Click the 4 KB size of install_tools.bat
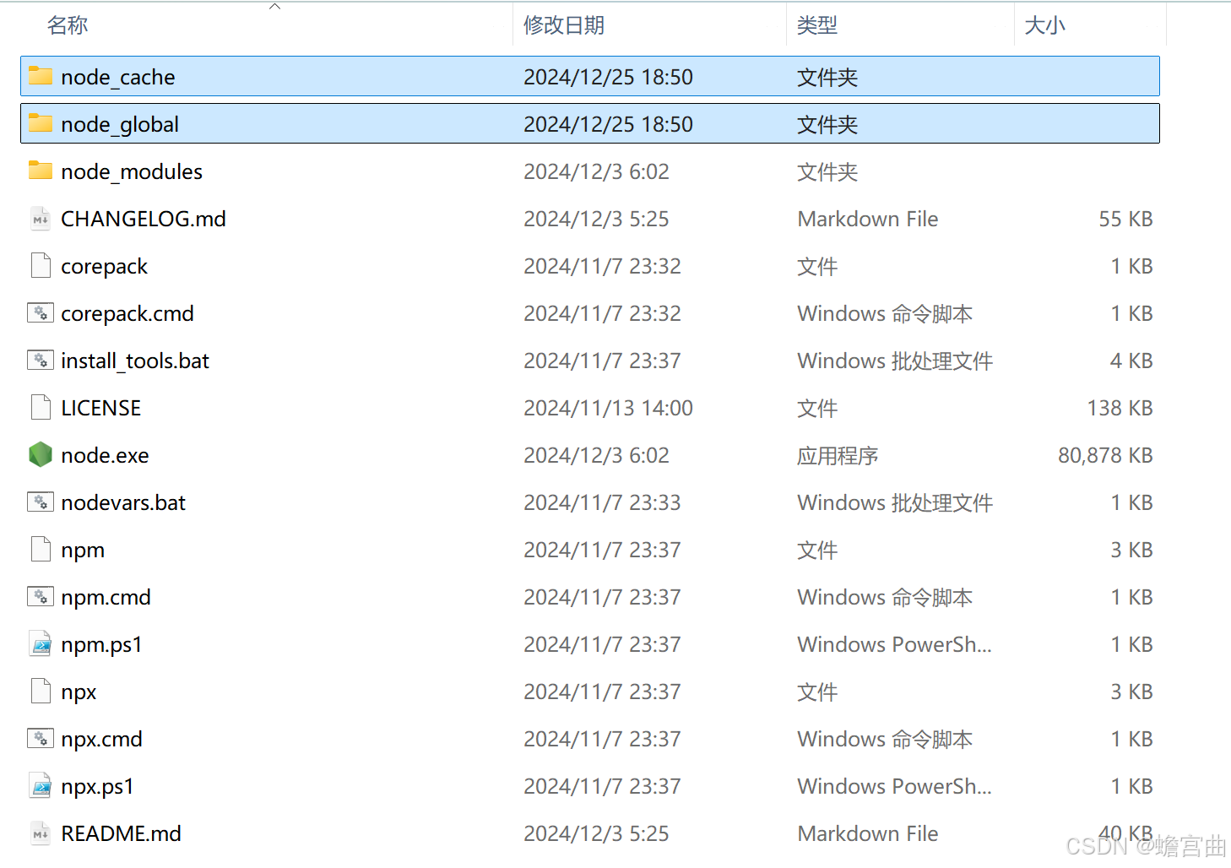1231x868 pixels. [x=1131, y=361]
